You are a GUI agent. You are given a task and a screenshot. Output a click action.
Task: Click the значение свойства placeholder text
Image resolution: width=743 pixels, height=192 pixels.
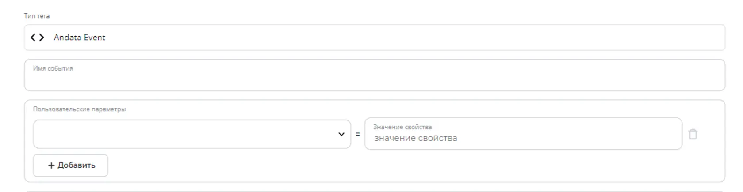[x=416, y=138]
